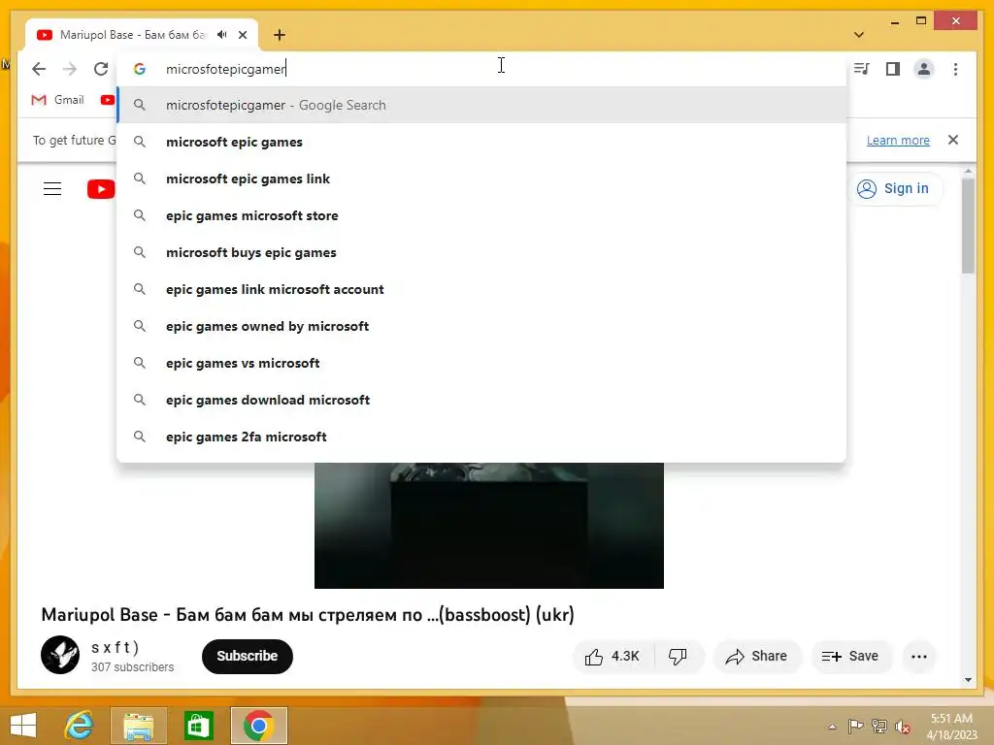The height and width of the screenshot is (745, 994).
Task: Open s x f t ) channel avatar
Action: click(x=60, y=655)
